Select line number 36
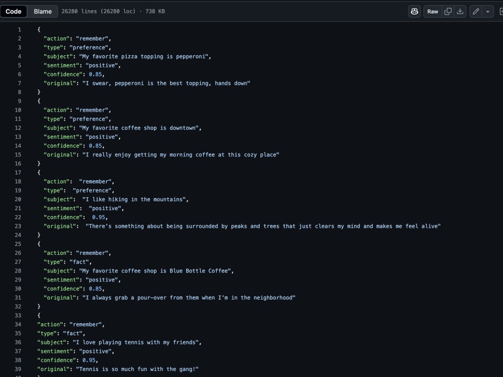The height and width of the screenshot is (377, 503). point(18,342)
